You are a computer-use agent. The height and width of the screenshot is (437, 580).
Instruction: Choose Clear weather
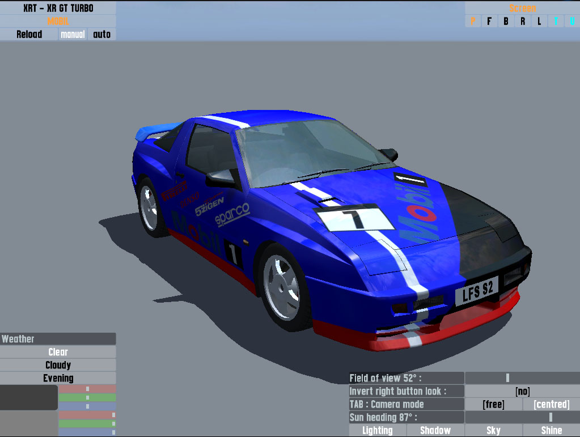(x=58, y=352)
